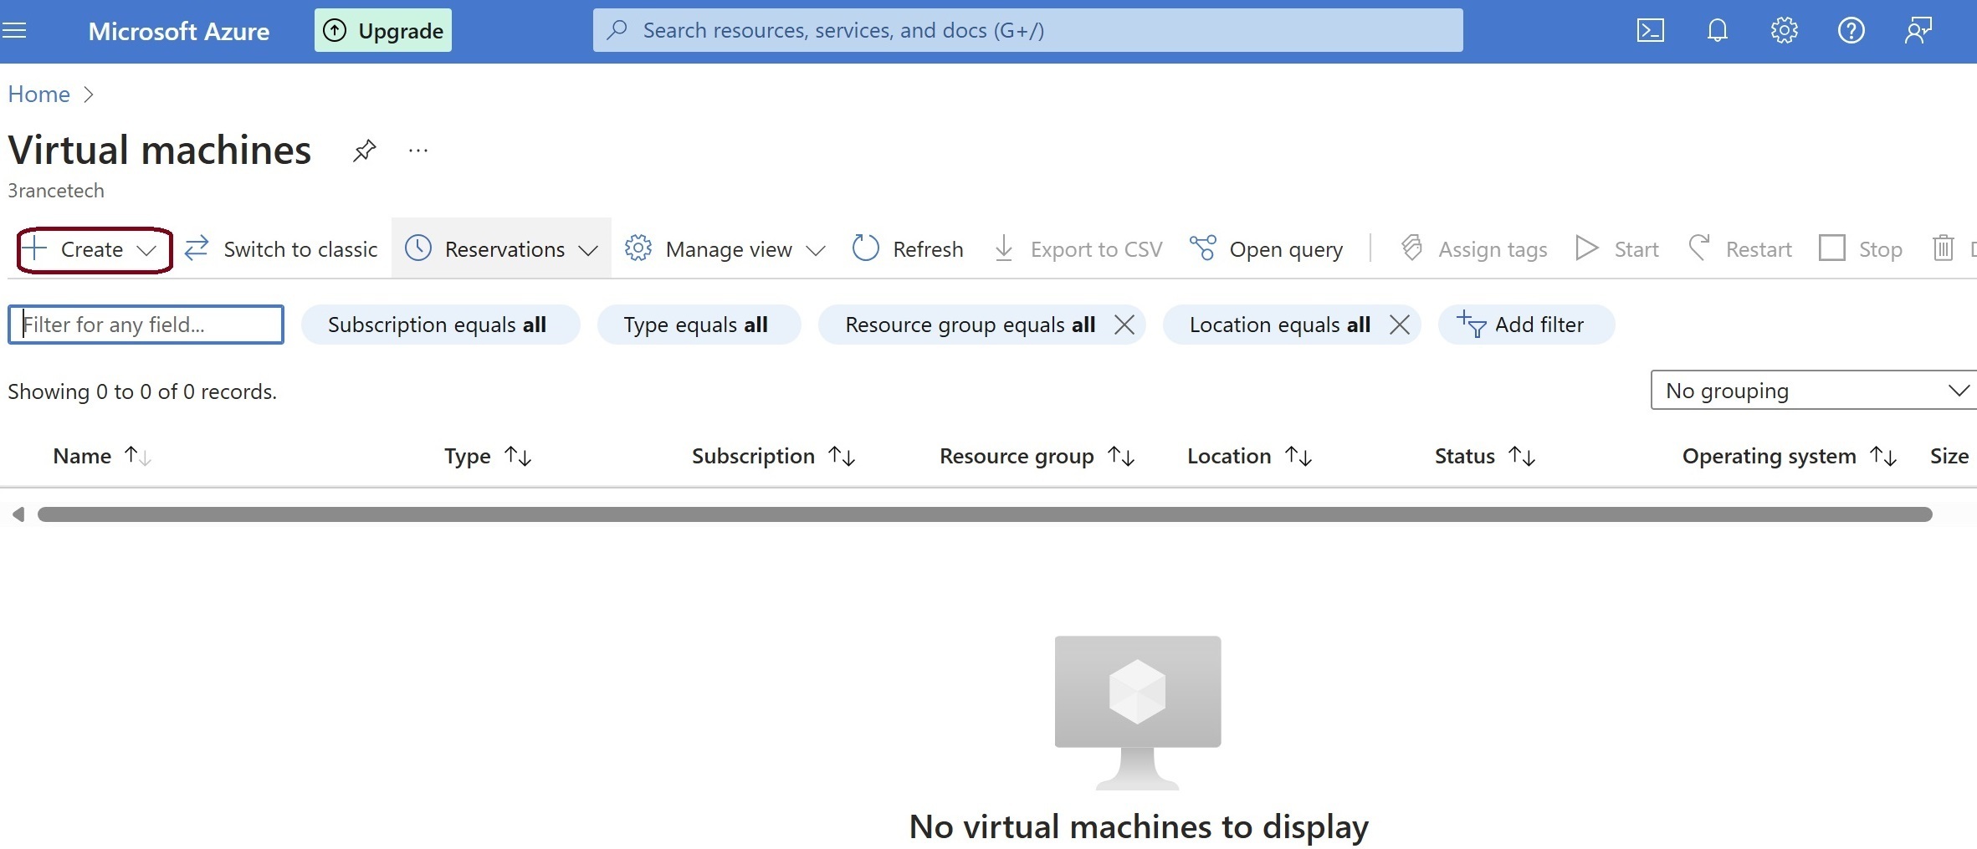Click Assign tags
1977x849 pixels.
[x=1474, y=249]
